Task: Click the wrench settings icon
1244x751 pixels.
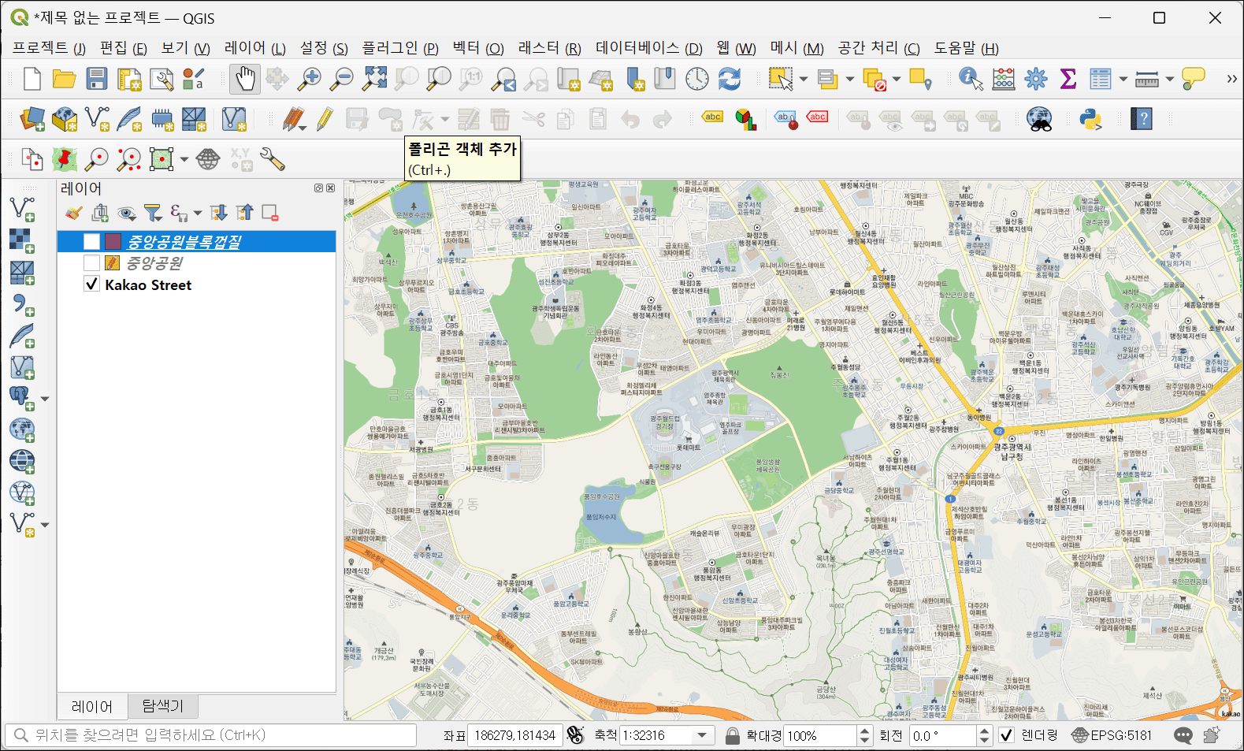Action: pyautogui.click(x=272, y=159)
